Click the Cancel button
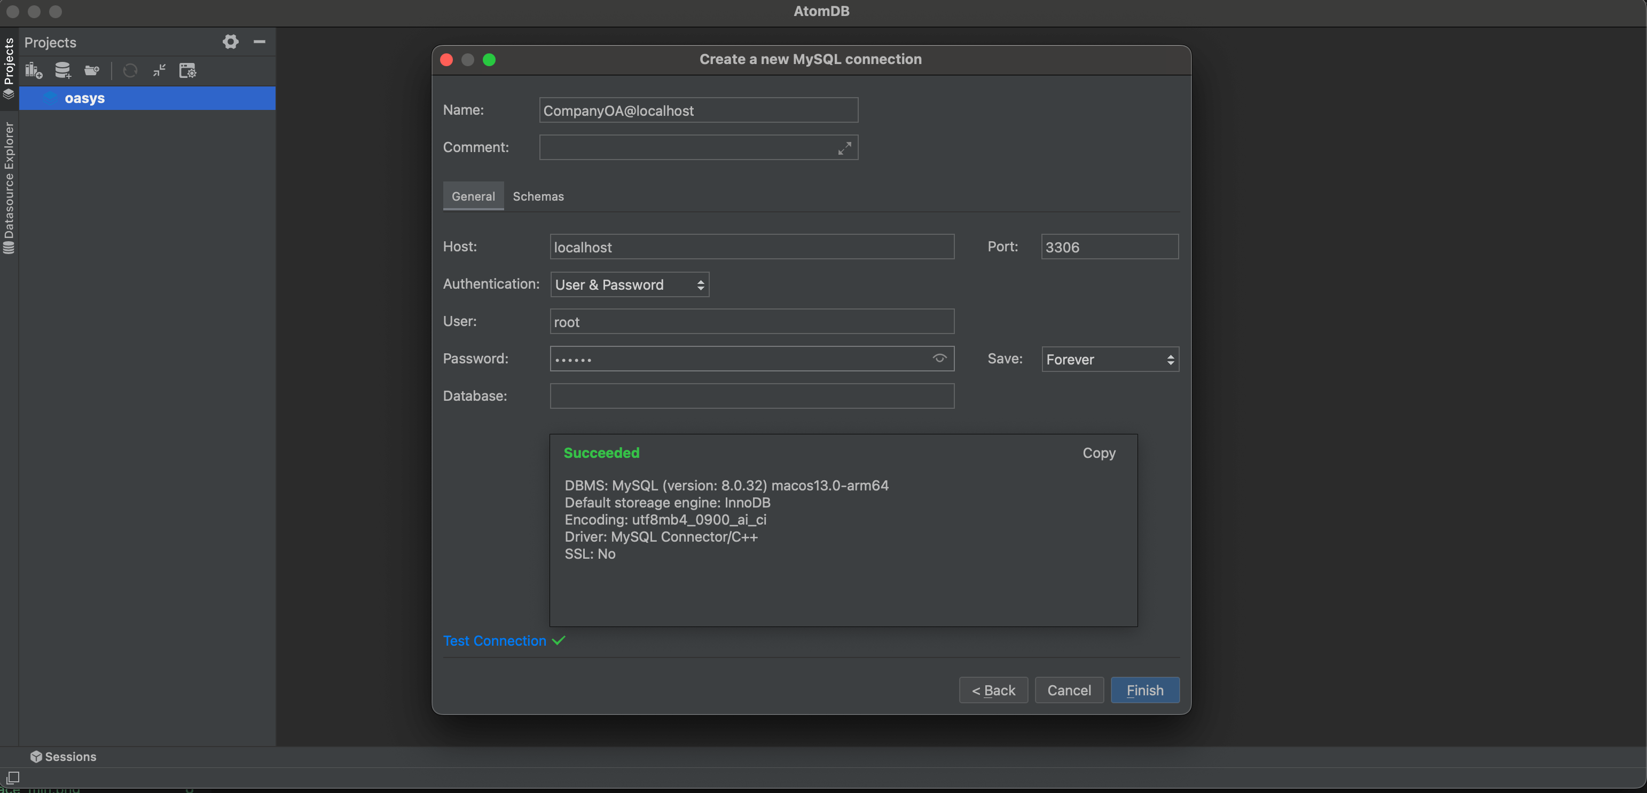 pos(1069,691)
